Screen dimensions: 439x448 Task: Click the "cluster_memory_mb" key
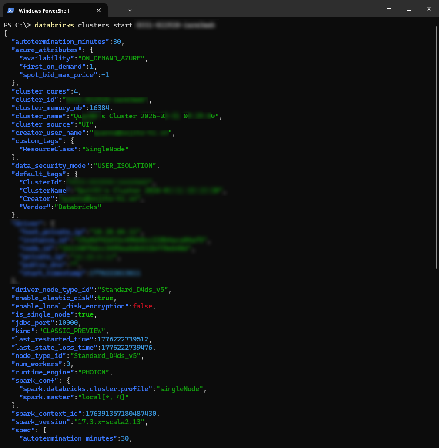[x=47, y=108]
